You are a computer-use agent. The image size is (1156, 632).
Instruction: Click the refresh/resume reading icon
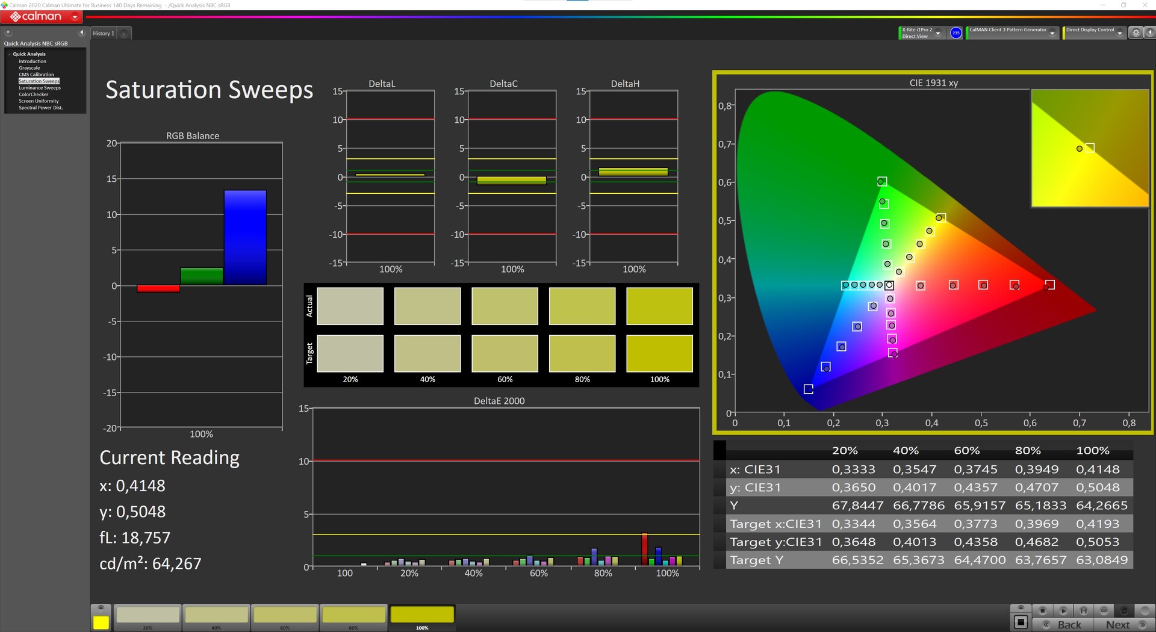tap(1123, 610)
